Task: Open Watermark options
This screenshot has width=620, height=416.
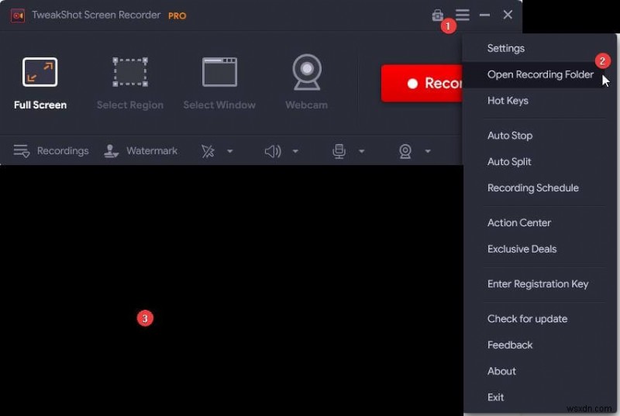Action: pos(140,151)
